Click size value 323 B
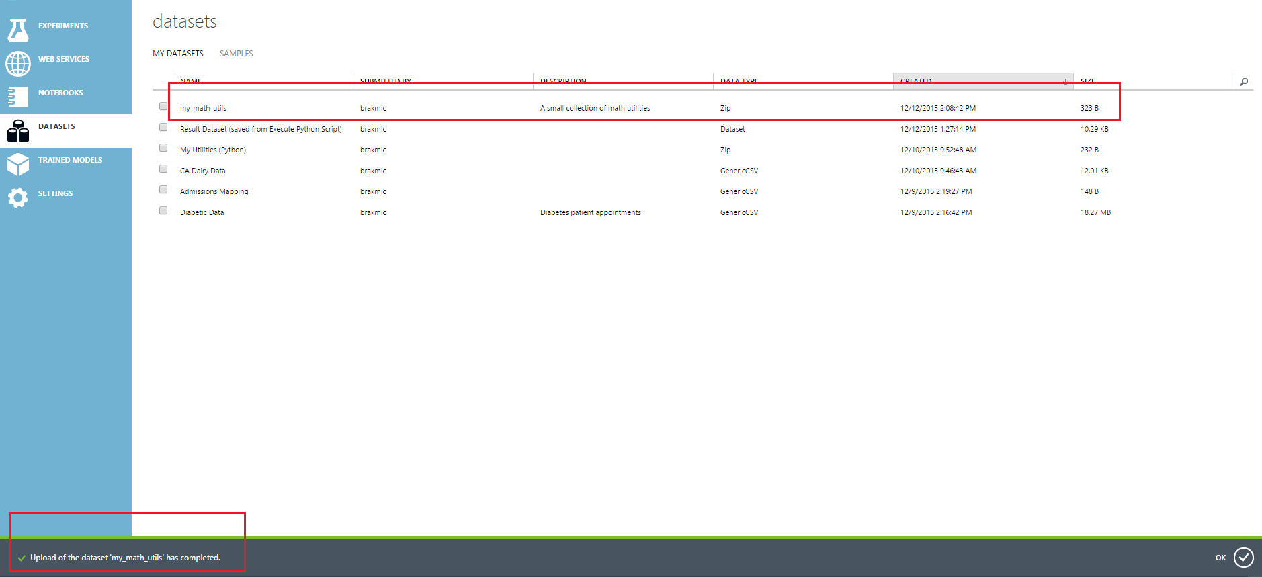 point(1089,108)
